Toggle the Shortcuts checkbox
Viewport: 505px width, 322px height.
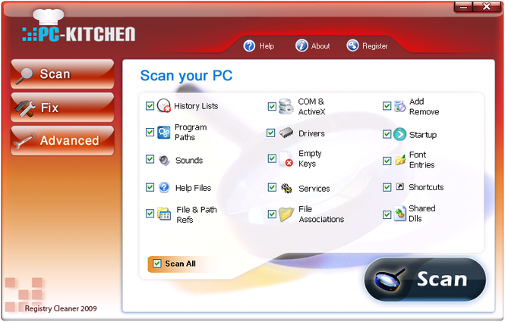coord(387,187)
